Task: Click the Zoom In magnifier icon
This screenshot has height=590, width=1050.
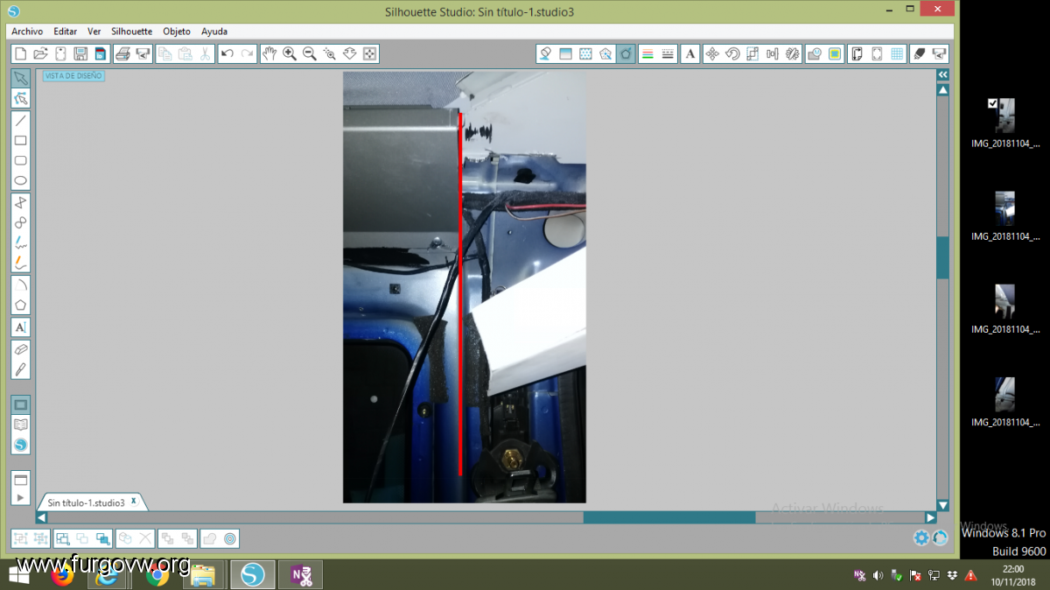Action: point(290,54)
